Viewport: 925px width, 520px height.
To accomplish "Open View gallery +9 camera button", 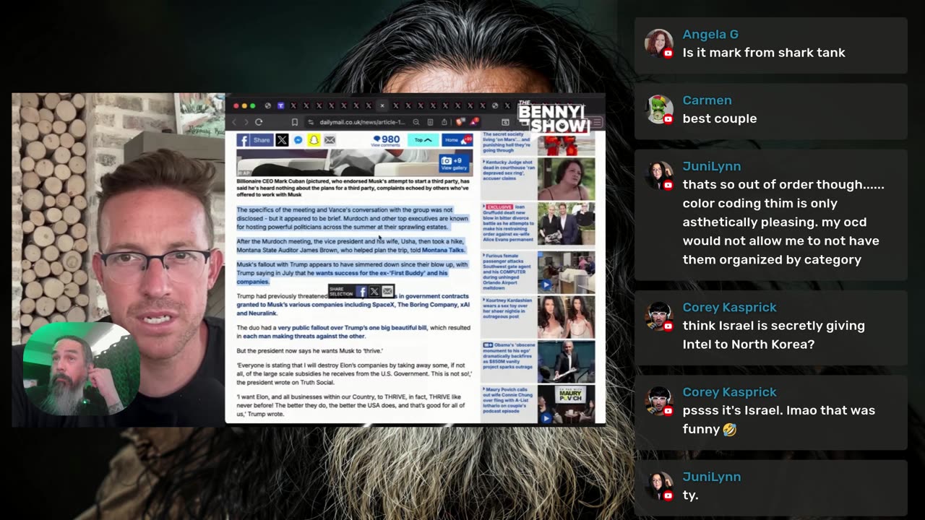I will [455, 163].
